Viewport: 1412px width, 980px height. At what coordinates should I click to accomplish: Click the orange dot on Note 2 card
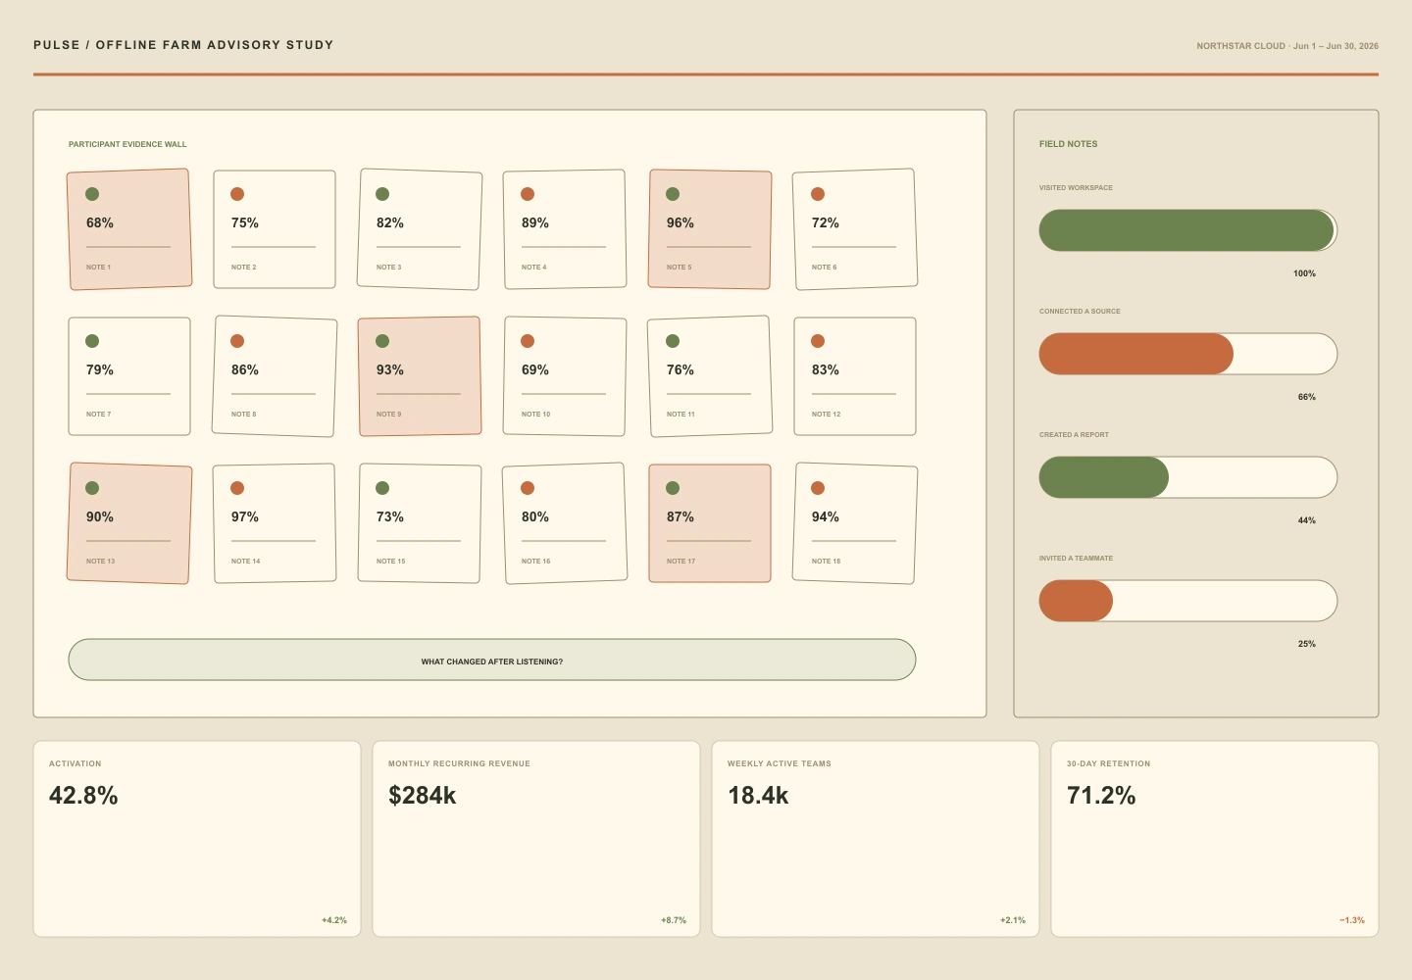pos(237,194)
